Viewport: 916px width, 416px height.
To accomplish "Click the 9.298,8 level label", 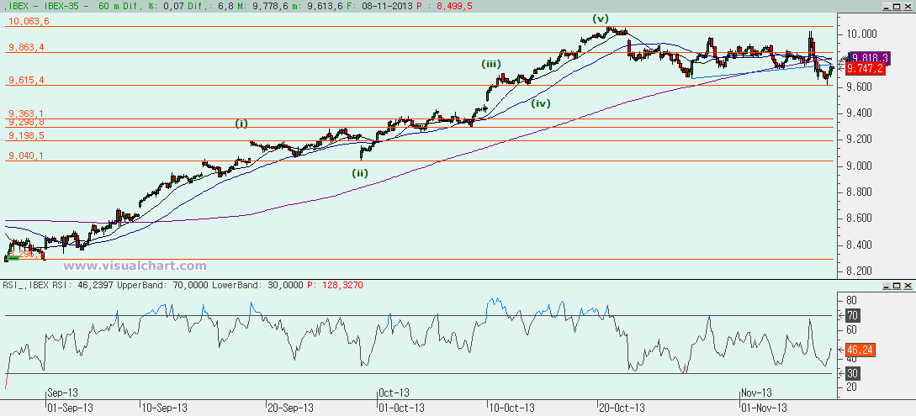I will point(25,122).
